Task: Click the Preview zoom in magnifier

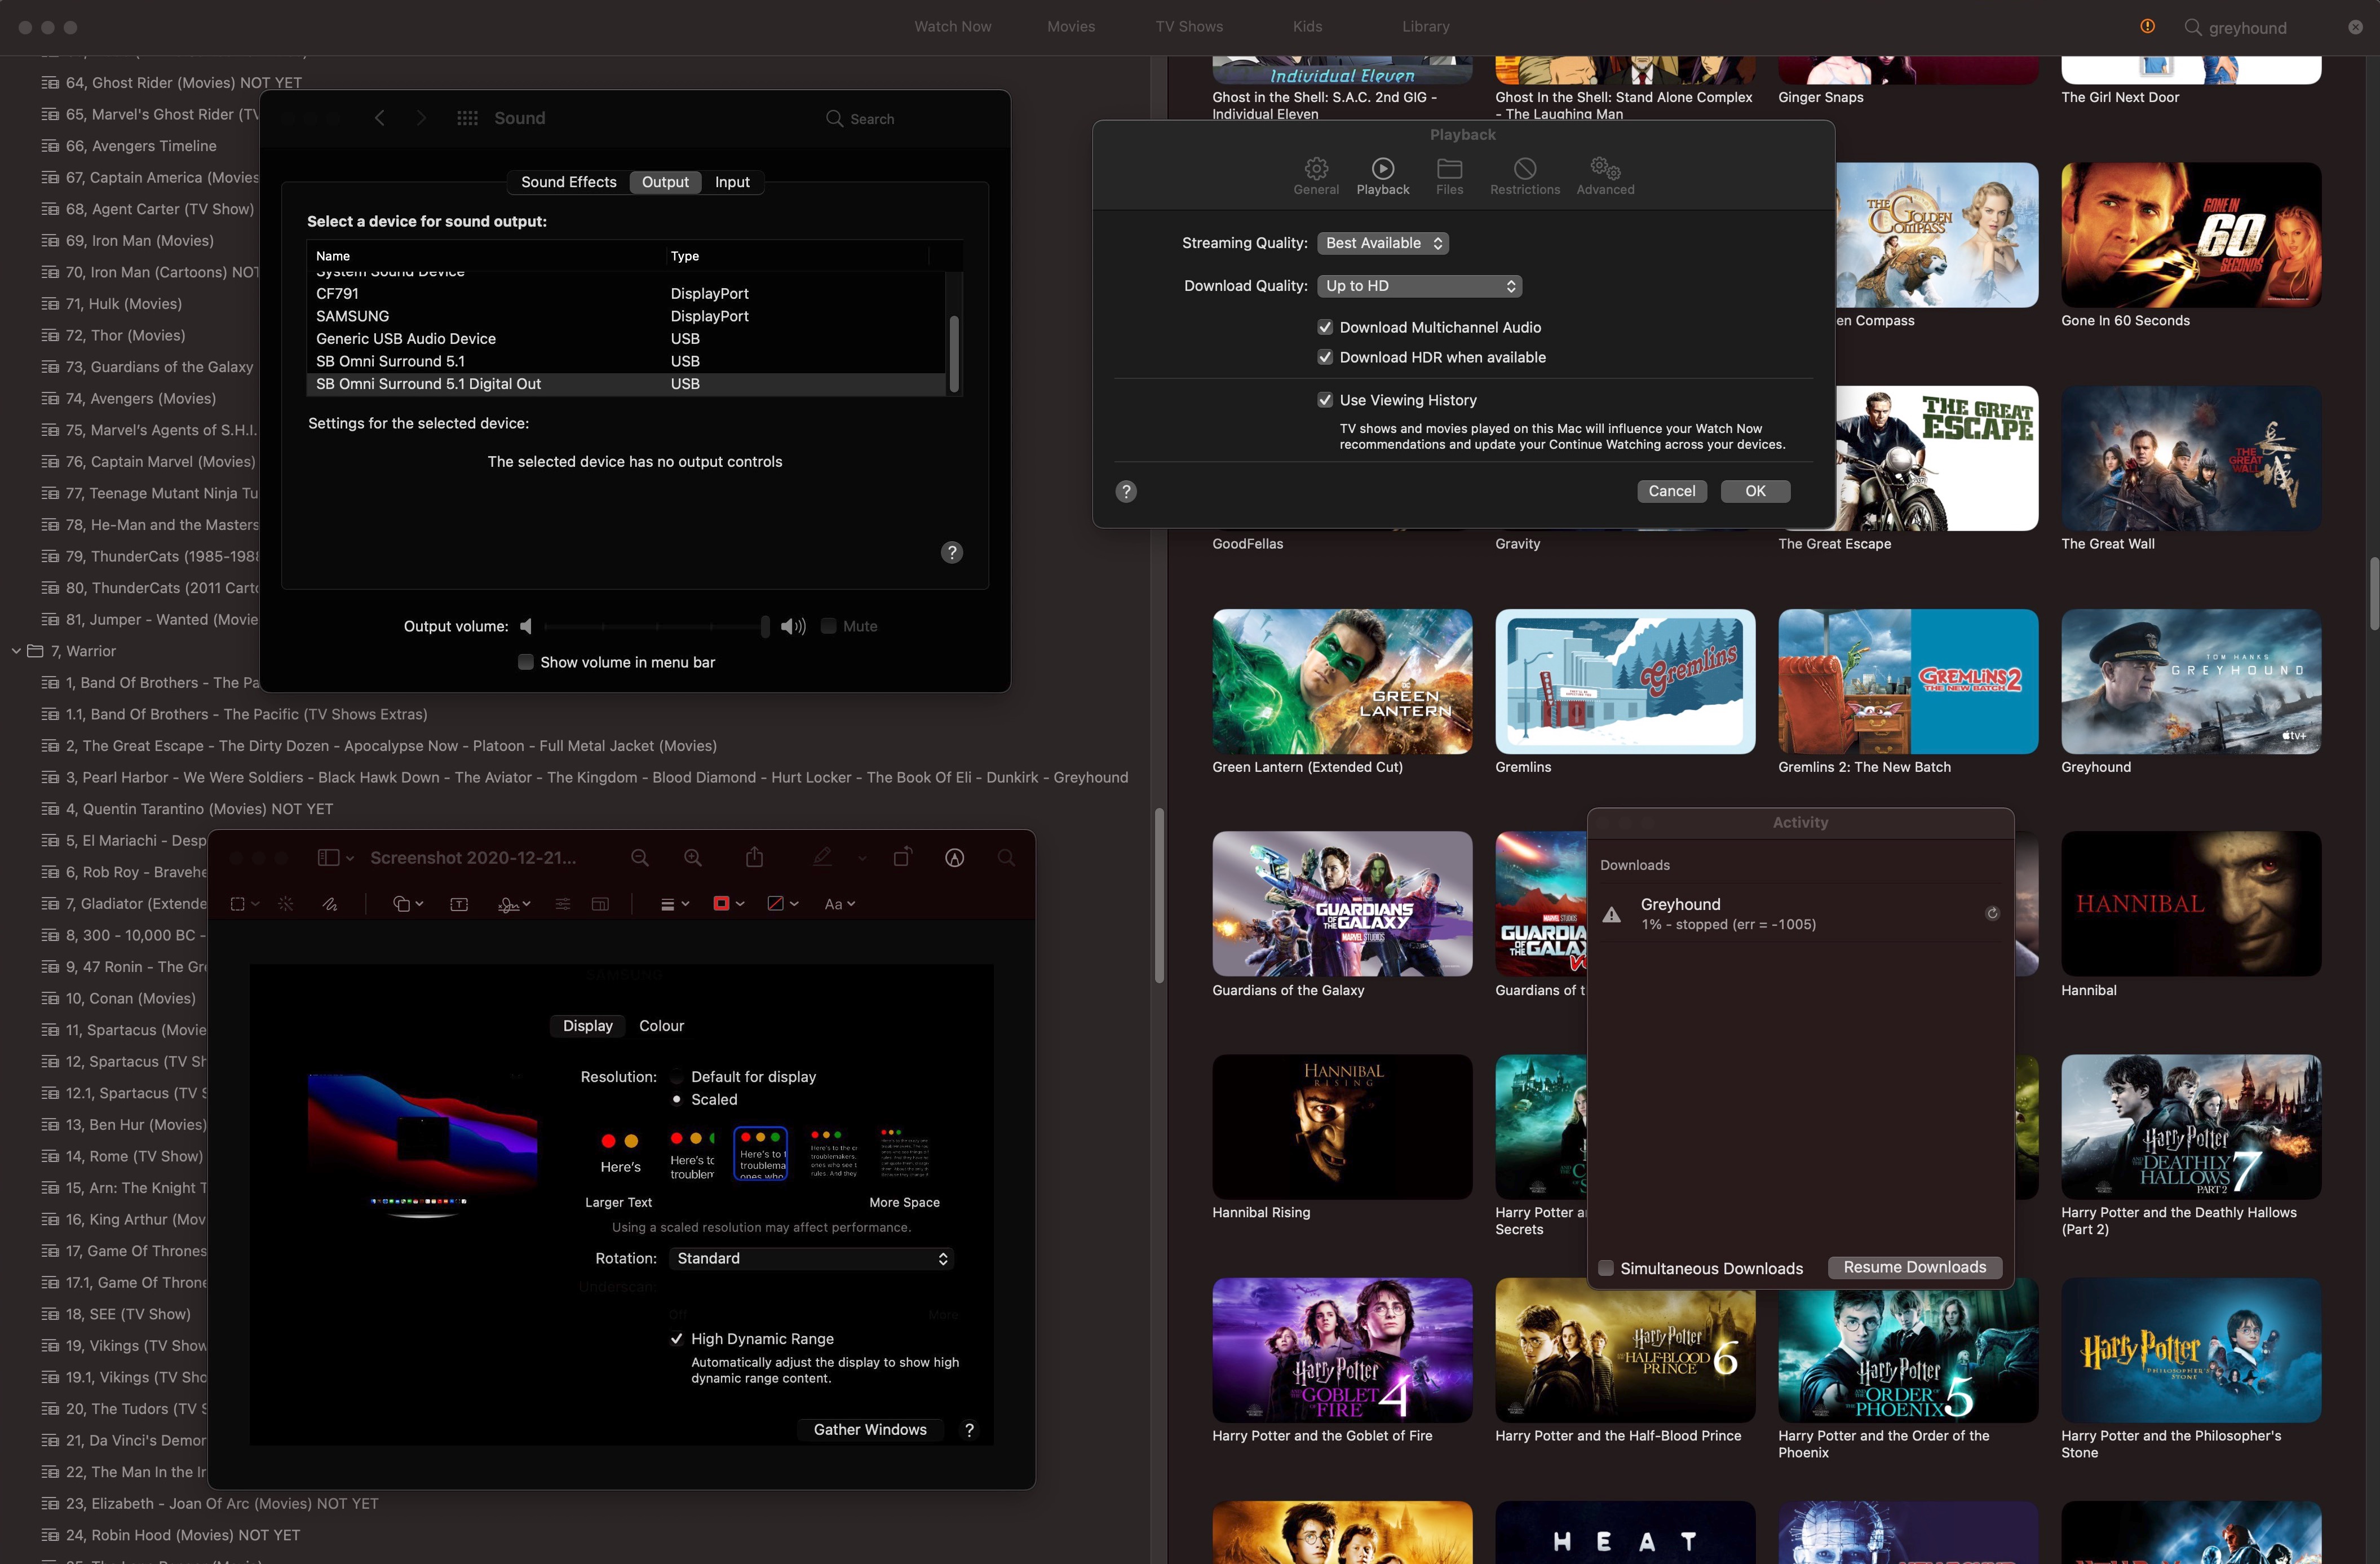Action: 692,858
